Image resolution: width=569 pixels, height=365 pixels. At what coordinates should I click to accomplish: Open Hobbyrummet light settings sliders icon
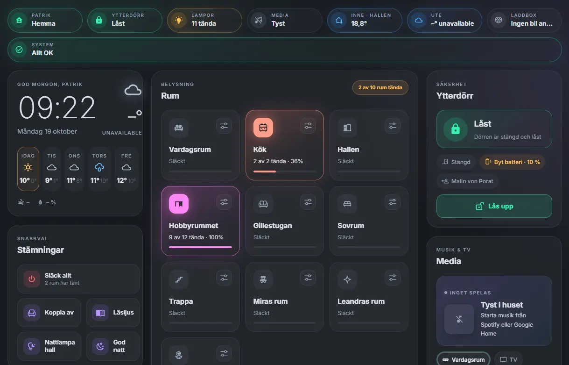(x=224, y=202)
